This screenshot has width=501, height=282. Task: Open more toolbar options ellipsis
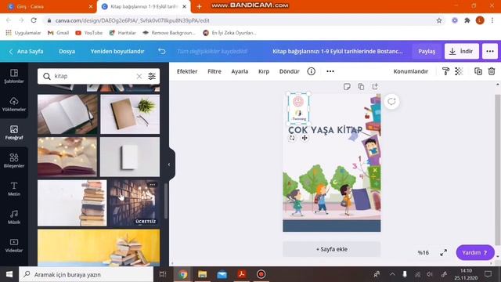[330, 71]
